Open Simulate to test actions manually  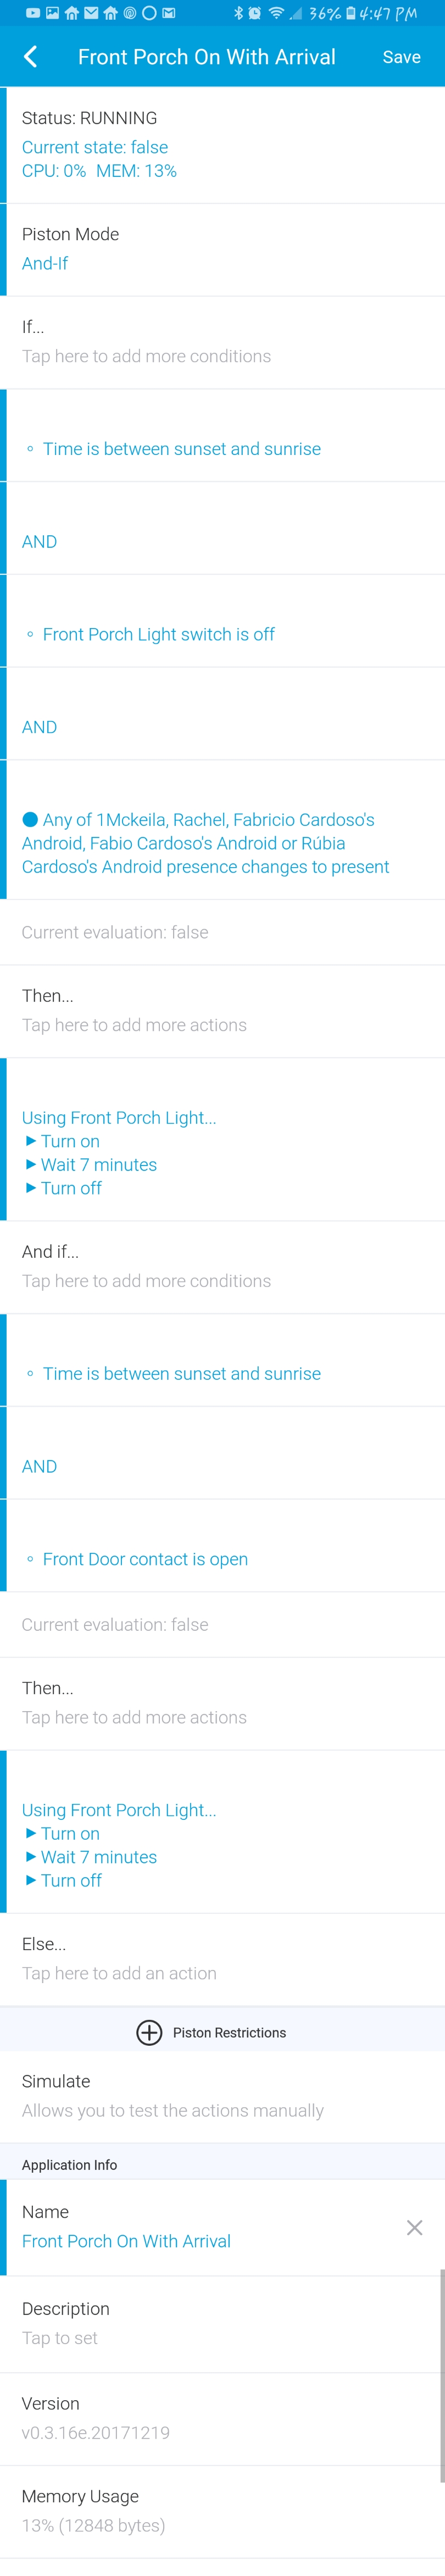(x=222, y=2096)
